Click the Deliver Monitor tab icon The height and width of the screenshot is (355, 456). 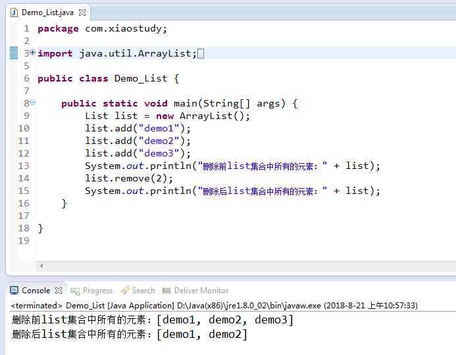(166, 291)
